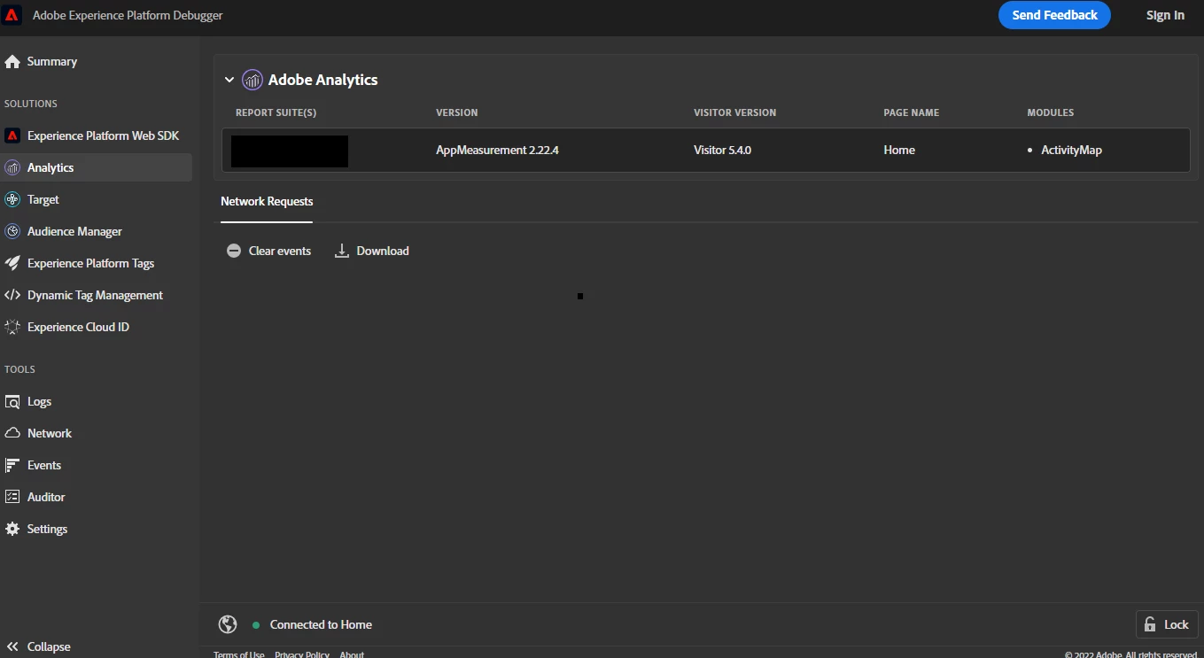Image resolution: width=1204 pixels, height=658 pixels.
Task: Click MODULES column header
Action: 1050,112
